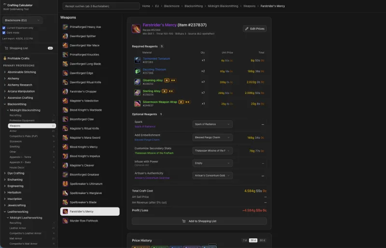Select the Magister's Ritual Knife icon

click(65, 128)
